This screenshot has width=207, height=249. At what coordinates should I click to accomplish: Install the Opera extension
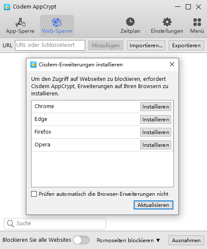tap(155, 145)
